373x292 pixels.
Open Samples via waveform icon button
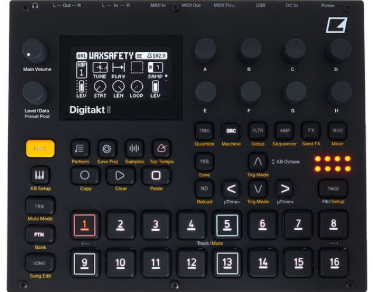click(134, 148)
